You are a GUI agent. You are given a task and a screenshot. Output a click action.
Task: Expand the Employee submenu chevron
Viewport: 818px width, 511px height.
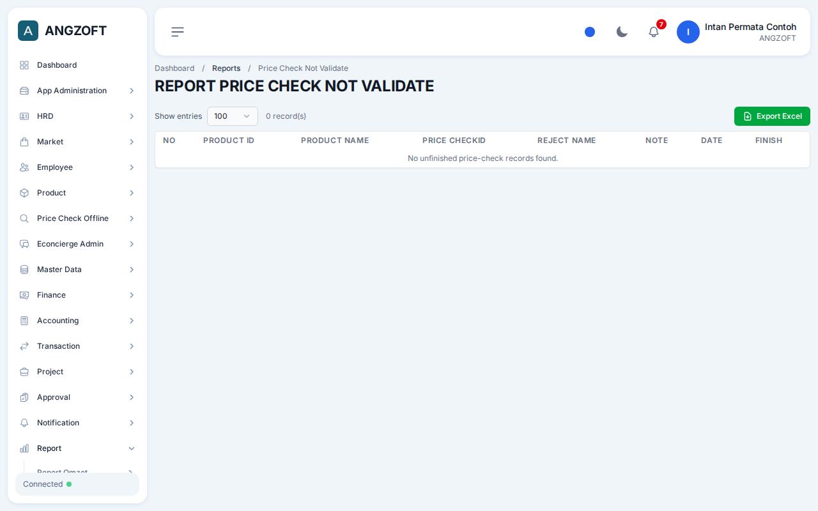click(132, 167)
